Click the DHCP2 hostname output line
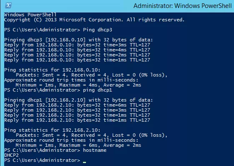 [12, 155]
